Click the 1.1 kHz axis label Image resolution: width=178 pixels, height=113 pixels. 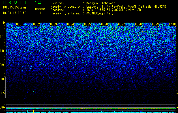(2, 37)
